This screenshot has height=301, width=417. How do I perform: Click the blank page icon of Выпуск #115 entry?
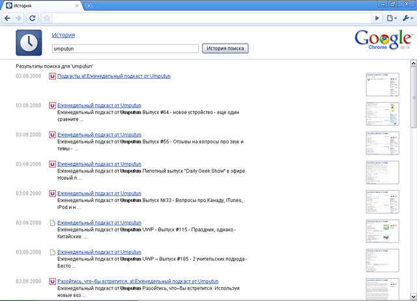[x=52, y=223]
